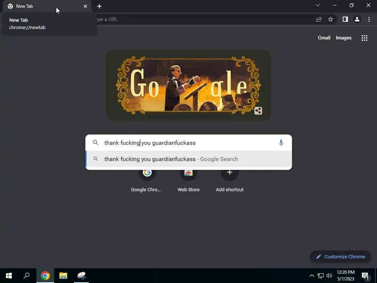Click the share this page icon
This screenshot has width=377, height=283.
pyautogui.click(x=319, y=19)
